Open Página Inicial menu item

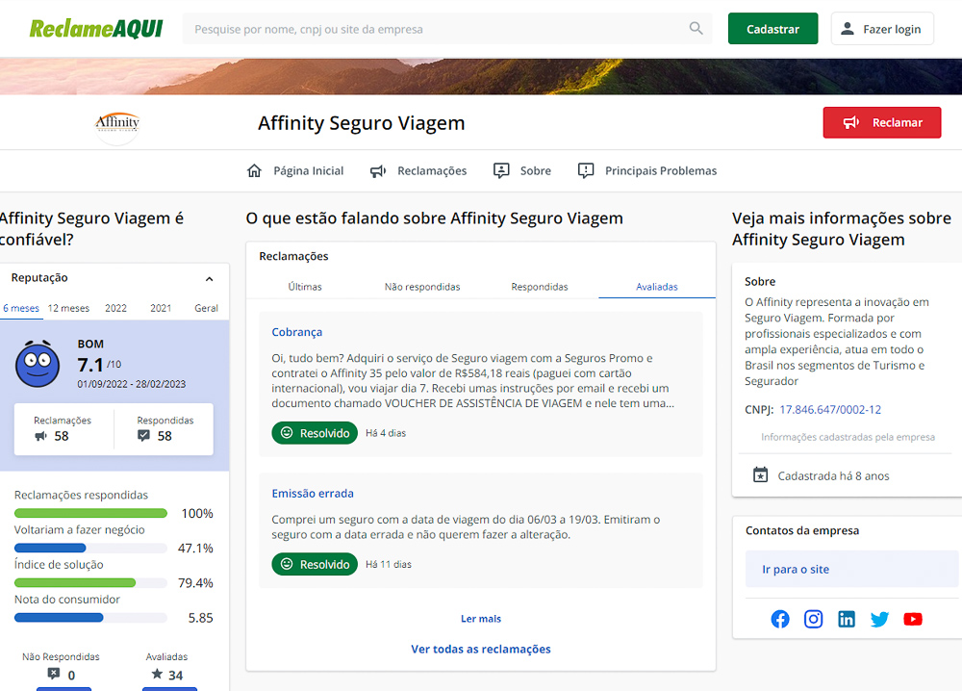pyautogui.click(x=295, y=170)
